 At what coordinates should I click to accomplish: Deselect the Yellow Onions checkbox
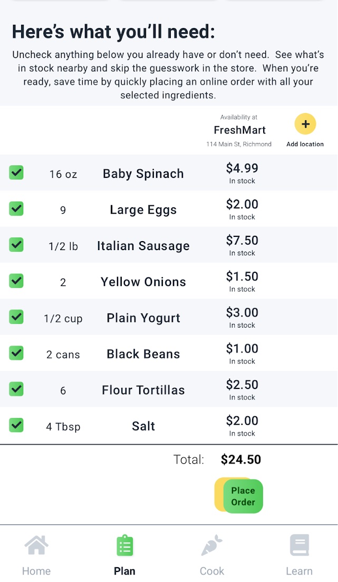[x=16, y=281]
